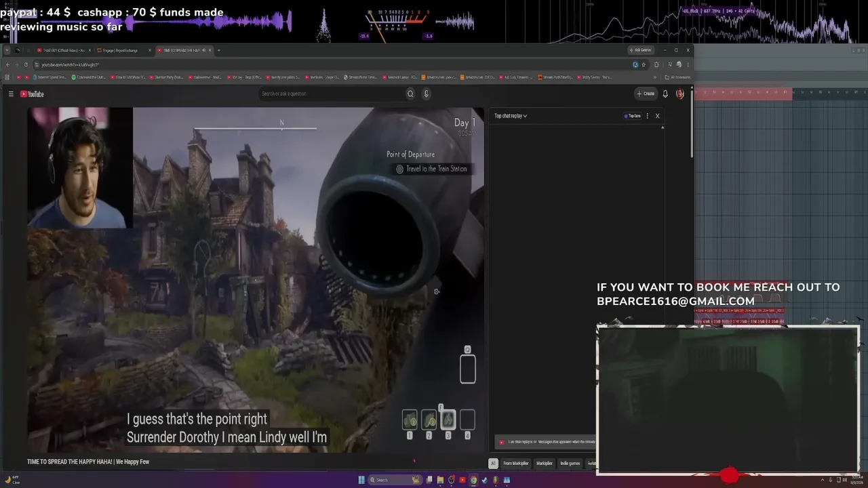Select the From Markiplier filter chip
This screenshot has height=488, width=868.
[x=515, y=464]
